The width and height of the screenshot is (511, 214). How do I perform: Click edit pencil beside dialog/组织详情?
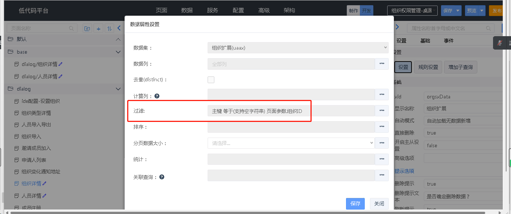tap(61, 64)
